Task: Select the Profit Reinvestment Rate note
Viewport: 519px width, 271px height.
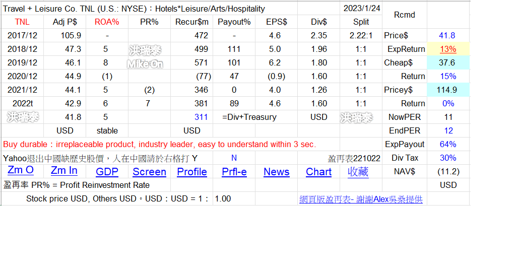Action: tap(77, 185)
